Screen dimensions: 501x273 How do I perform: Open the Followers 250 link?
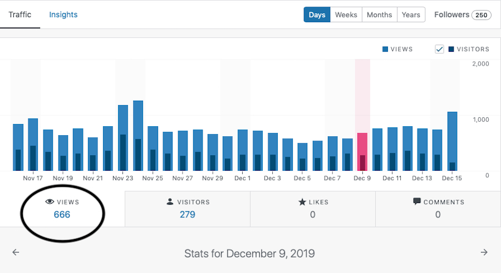point(462,14)
